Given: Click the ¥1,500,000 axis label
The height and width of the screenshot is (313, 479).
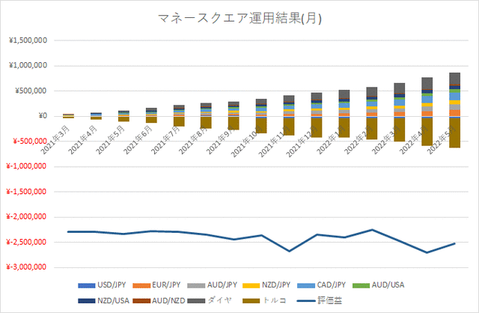Looking at the screenshot, I should click(x=28, y=40).
